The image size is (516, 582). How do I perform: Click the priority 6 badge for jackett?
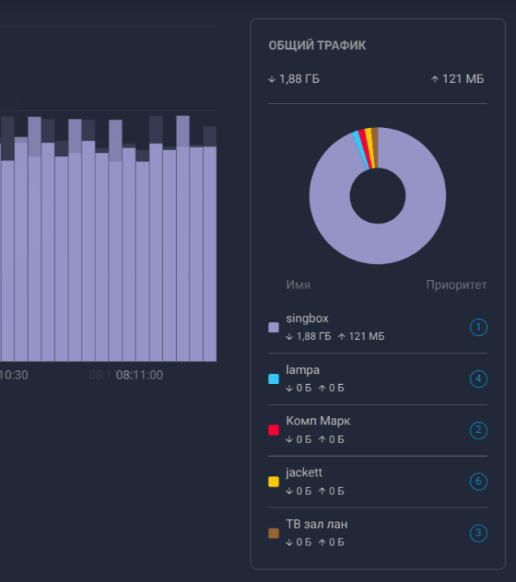pyautogui.click(x=478, y=481)
